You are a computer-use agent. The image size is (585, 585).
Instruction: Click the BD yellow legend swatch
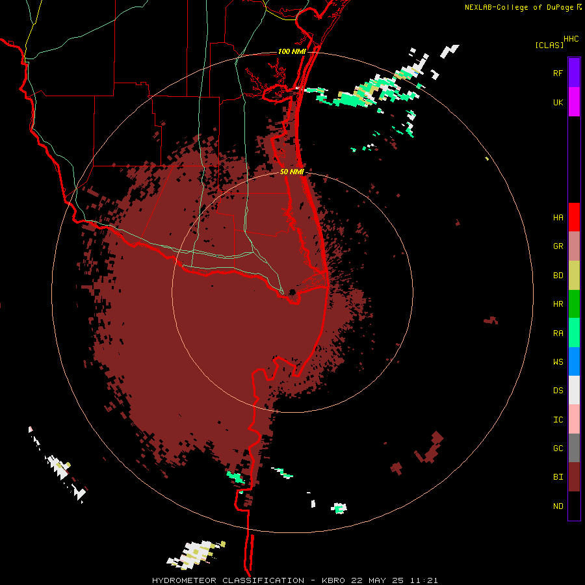pos(574,276)
